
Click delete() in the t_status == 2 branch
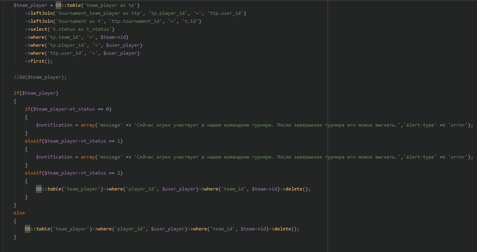tap(297, 189)
